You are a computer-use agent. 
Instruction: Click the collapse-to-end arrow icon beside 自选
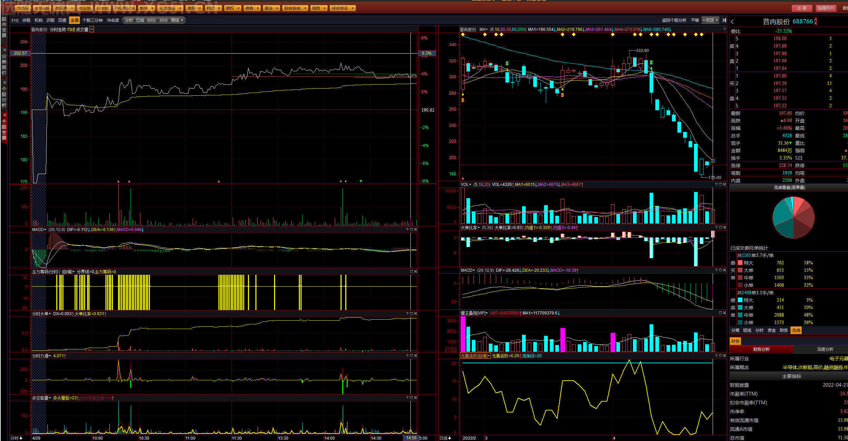724,20
